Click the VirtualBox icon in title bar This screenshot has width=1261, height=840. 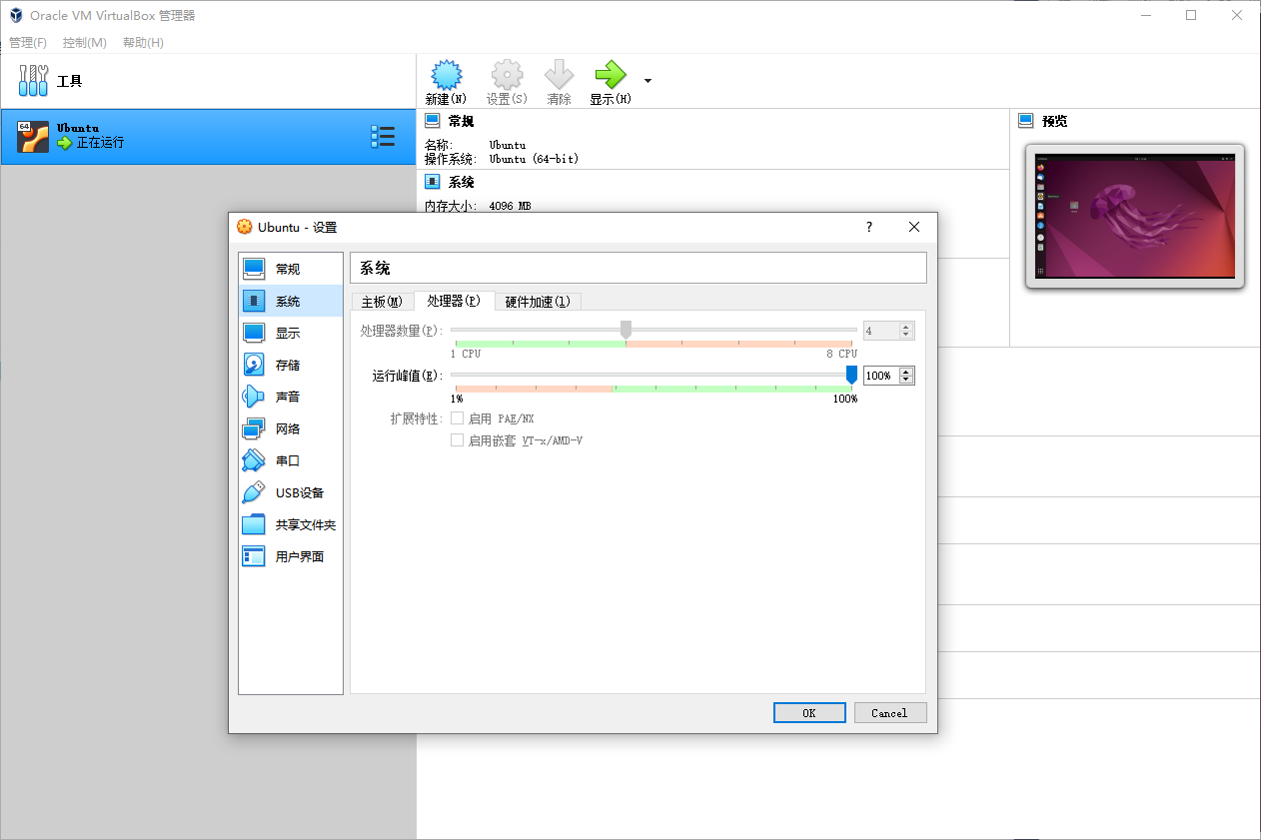16,16
